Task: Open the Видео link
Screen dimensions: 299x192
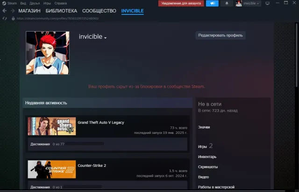Action: (x=204, y=177)
